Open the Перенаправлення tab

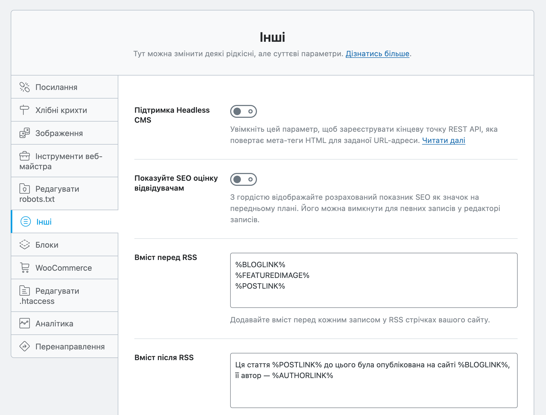point(65,346)
